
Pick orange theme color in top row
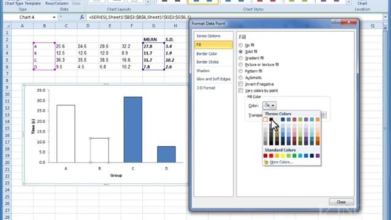pos(318,120)
